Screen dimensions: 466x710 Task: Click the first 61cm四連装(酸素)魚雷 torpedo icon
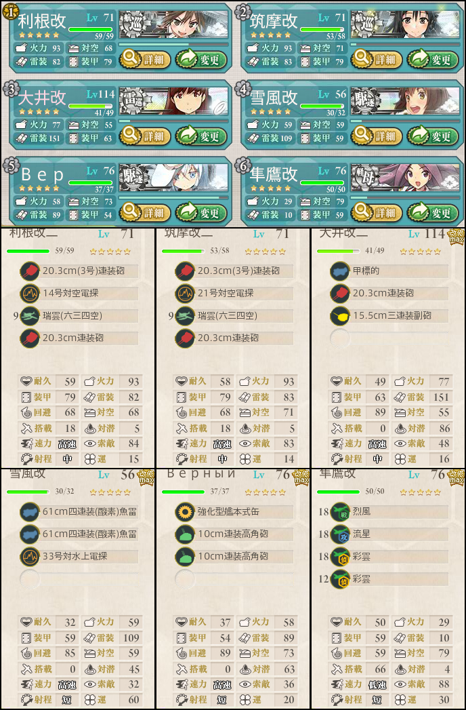[x=29, y=512]
